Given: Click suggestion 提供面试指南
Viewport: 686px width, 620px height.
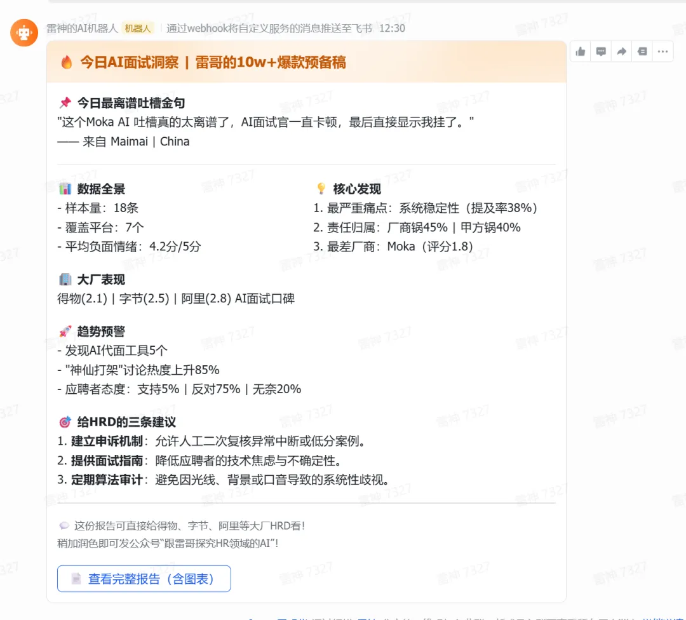Looking at the screenshot, I should pos(200,461).
